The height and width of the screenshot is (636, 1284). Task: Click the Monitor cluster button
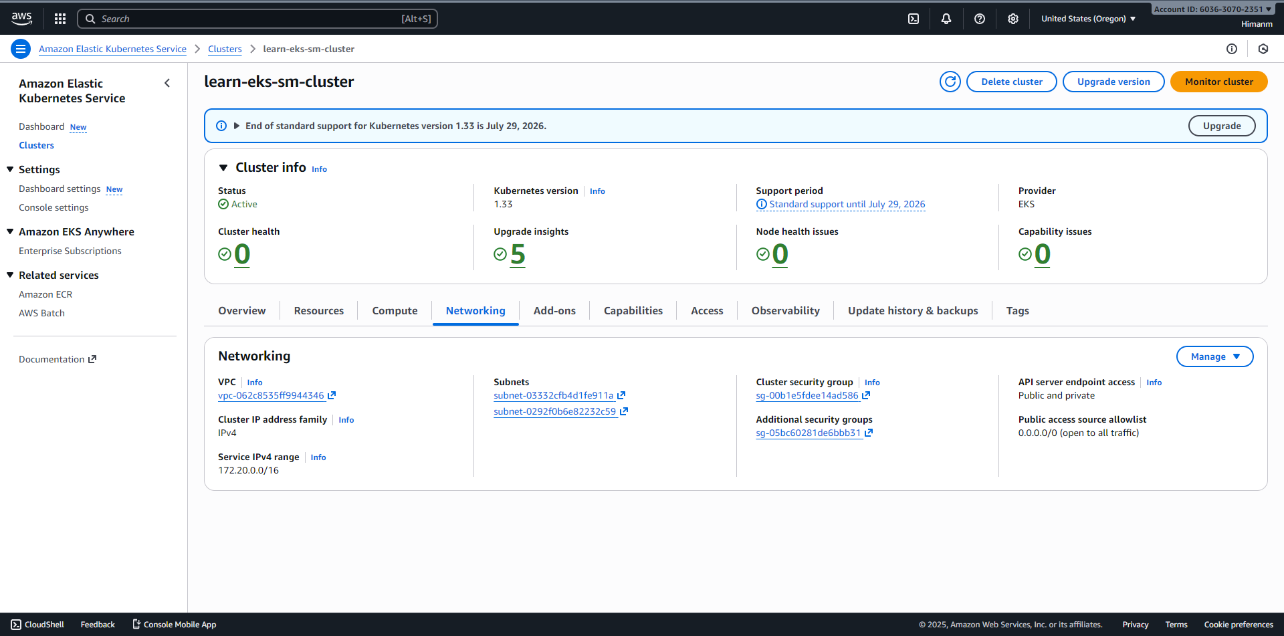tap(1218, 82)
